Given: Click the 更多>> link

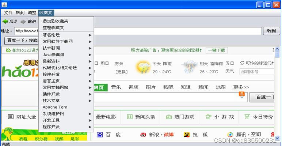Looking at the screenshot, I should click(x=241, y=87).
